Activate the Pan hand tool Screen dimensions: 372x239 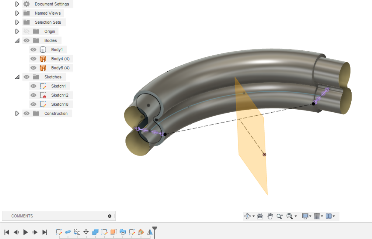[270, 216]
